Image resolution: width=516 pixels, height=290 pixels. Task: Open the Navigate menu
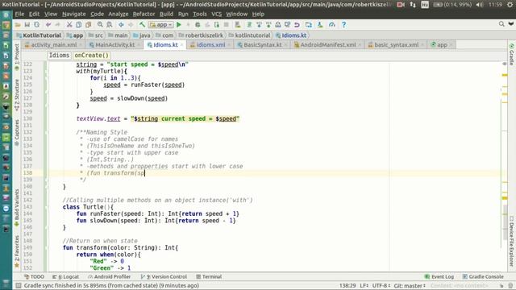point(73,14)
